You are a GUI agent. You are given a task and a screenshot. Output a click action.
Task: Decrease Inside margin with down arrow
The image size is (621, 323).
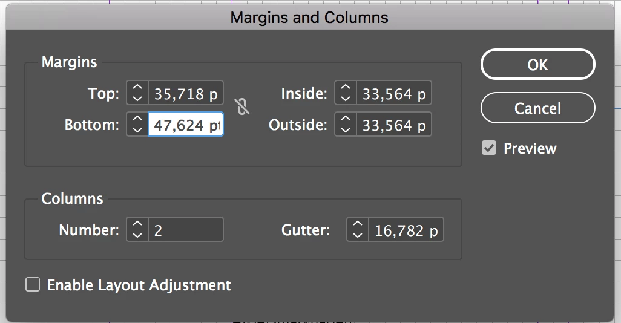[346, 98]
